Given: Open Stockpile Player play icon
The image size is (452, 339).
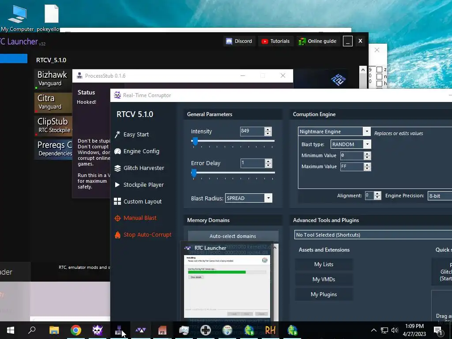Looking at the screenshot, I should [117, 185].
